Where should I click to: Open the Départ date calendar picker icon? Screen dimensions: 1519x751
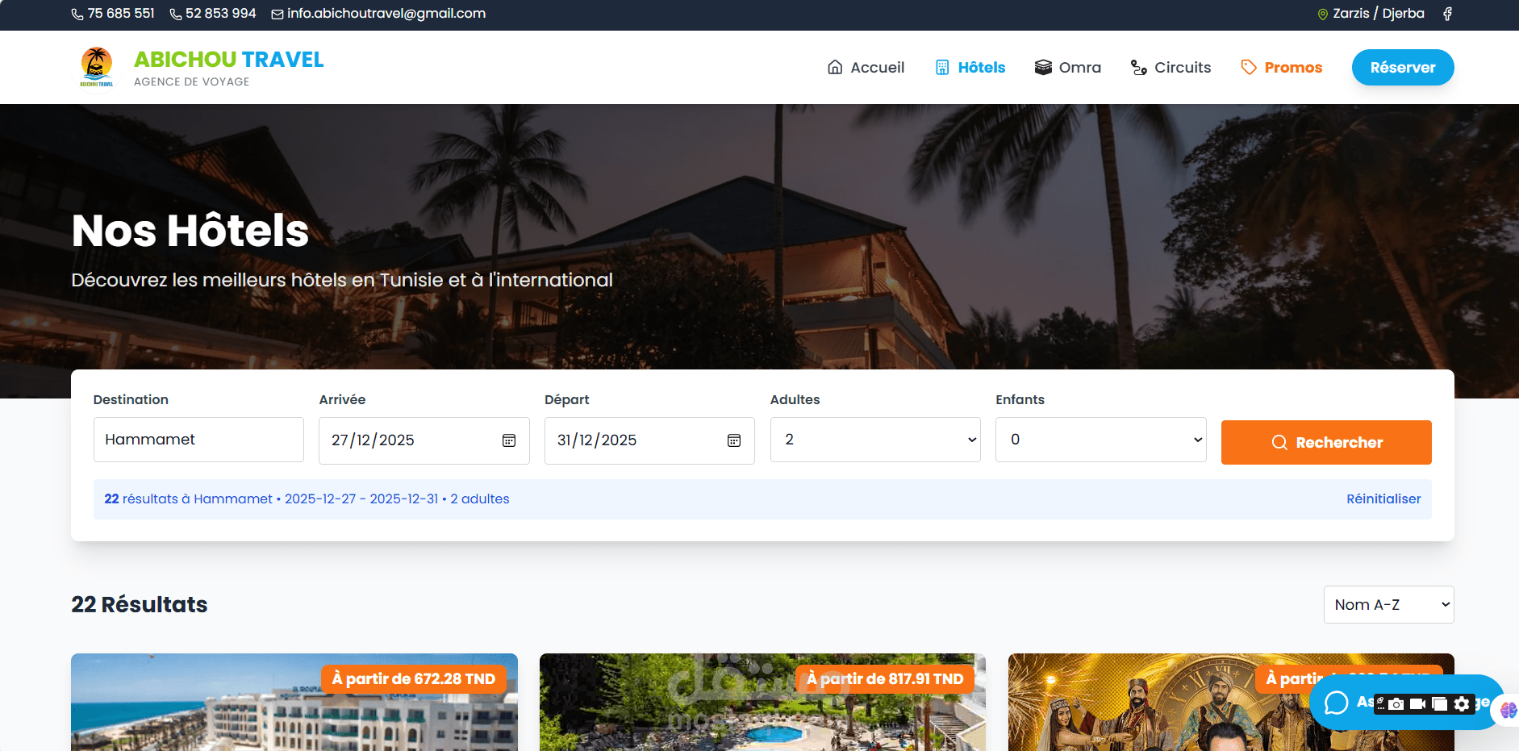click(x=734, y=440)
